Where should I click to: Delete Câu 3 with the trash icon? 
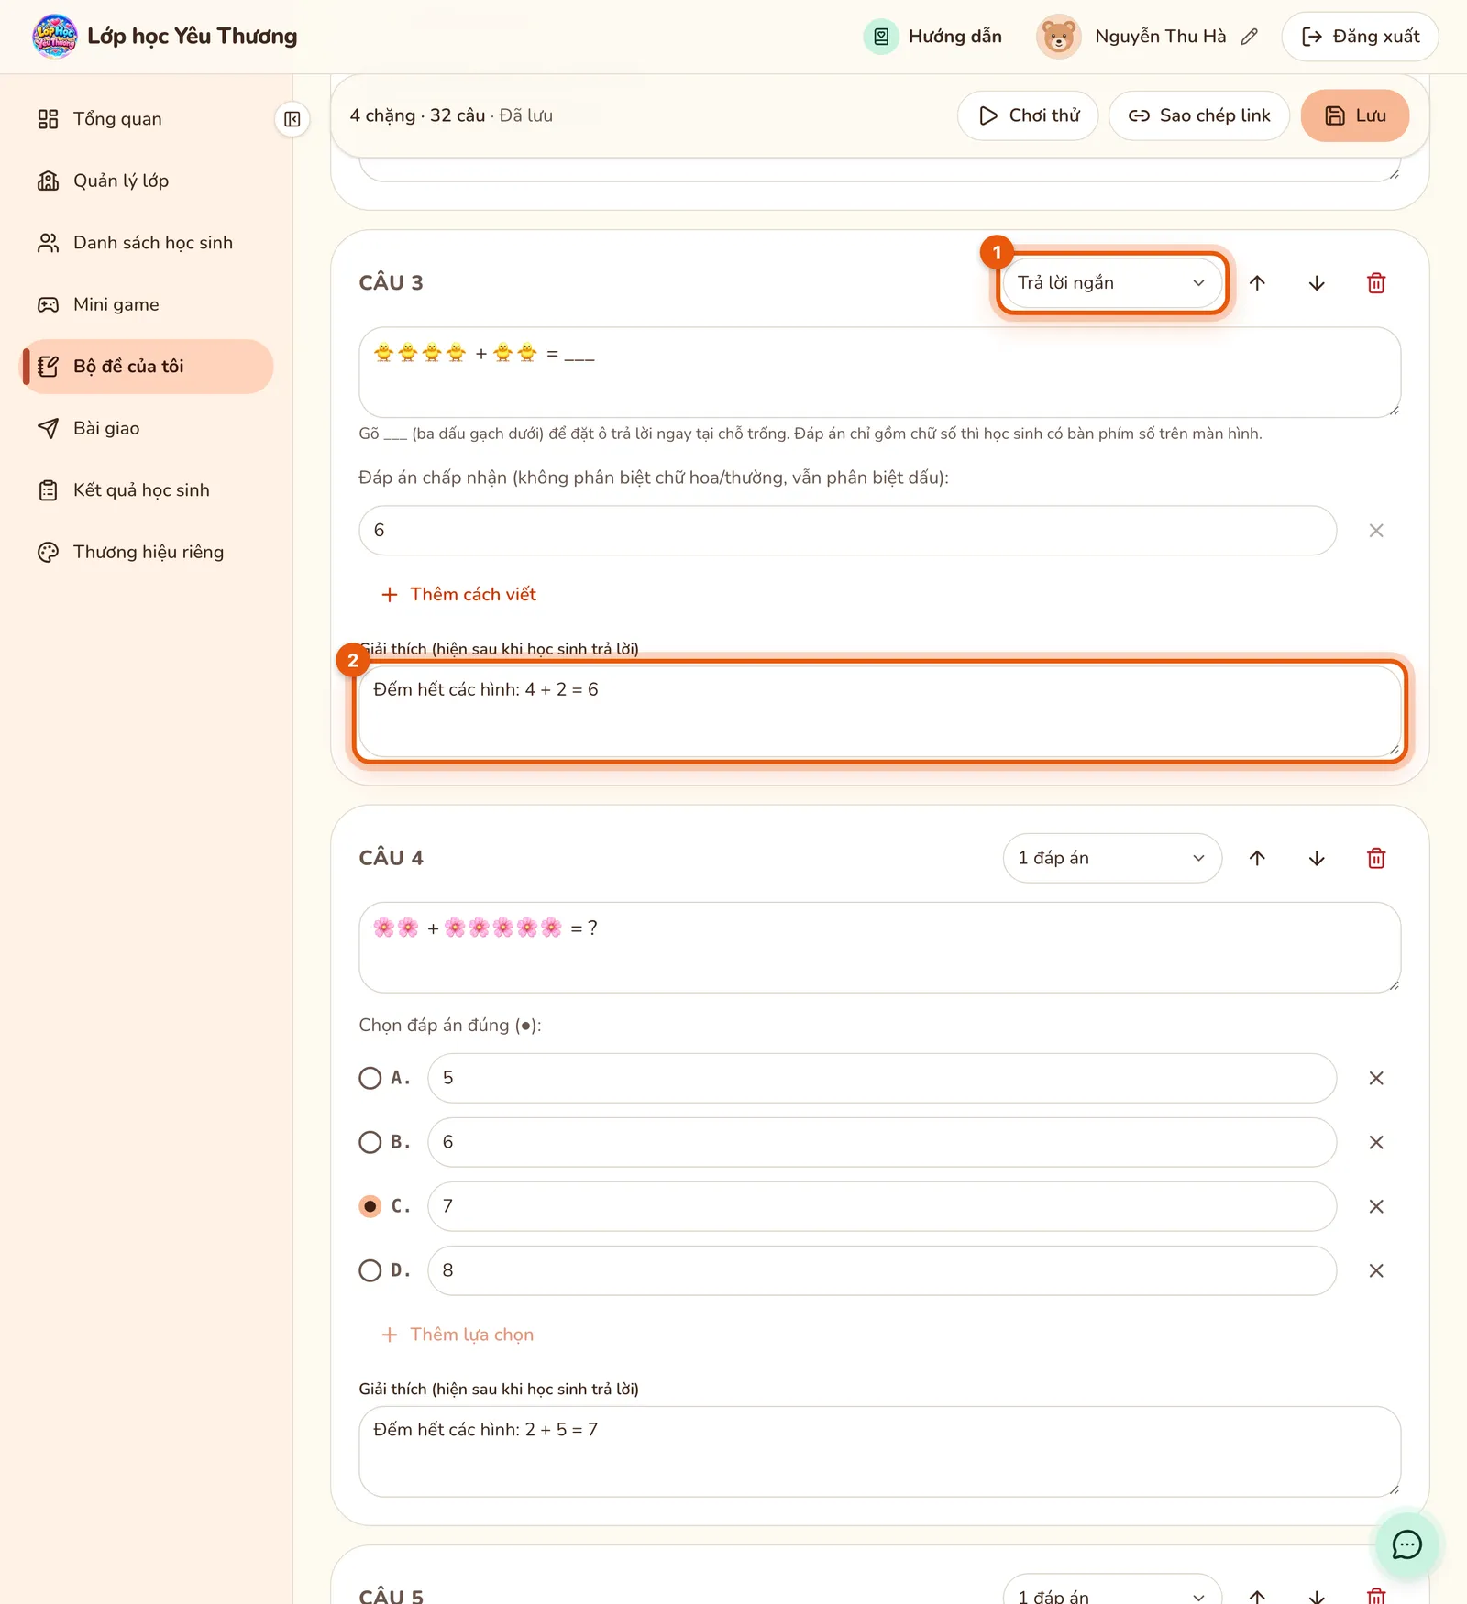click(1376, 283)
